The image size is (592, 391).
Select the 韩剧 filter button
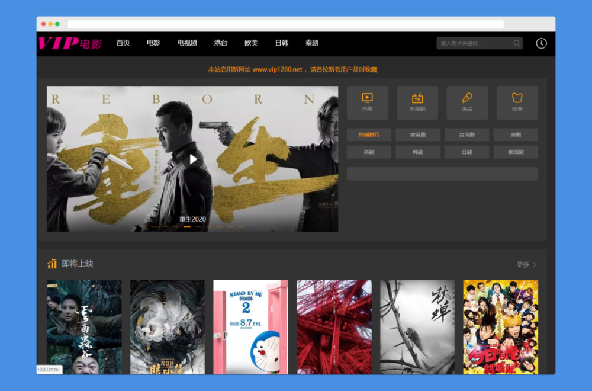click(x=417, y=152)
